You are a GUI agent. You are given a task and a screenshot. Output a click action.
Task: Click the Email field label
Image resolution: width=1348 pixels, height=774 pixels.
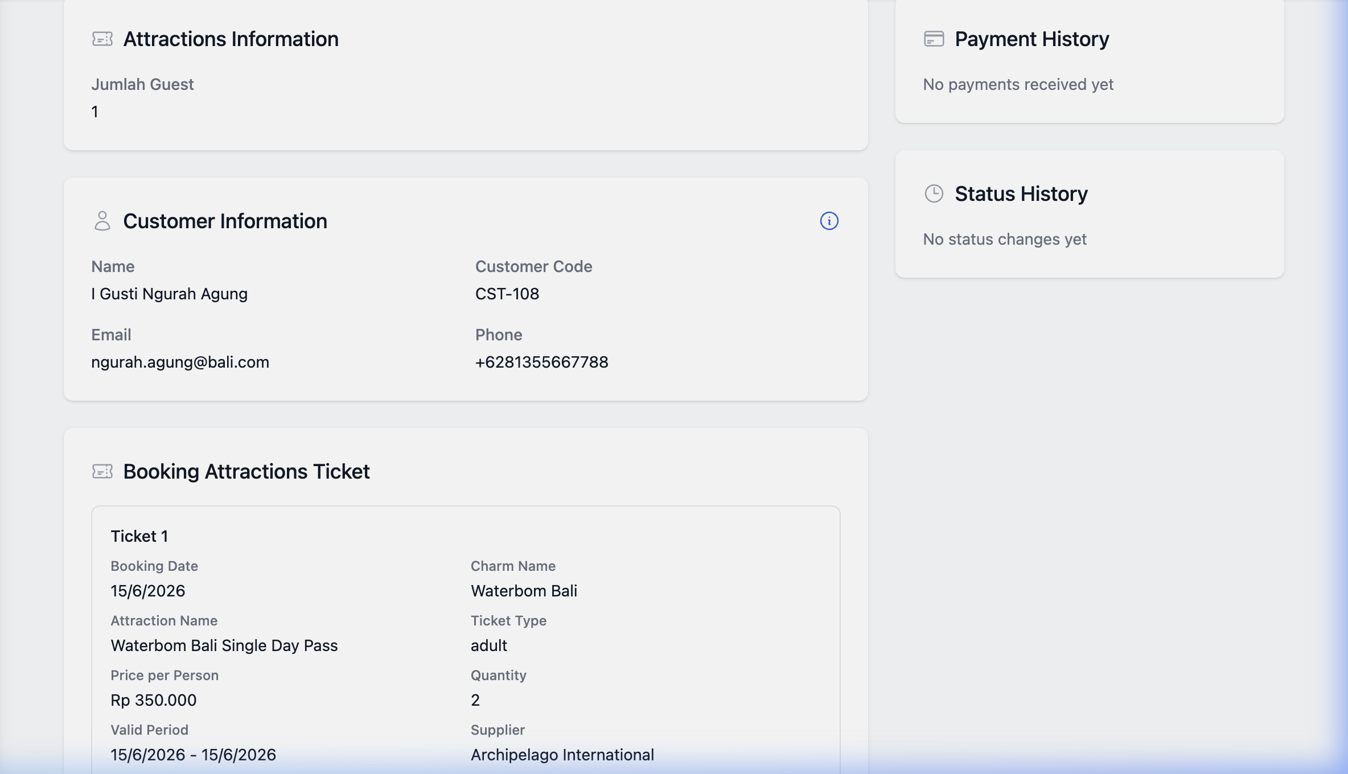pos(111,335)
